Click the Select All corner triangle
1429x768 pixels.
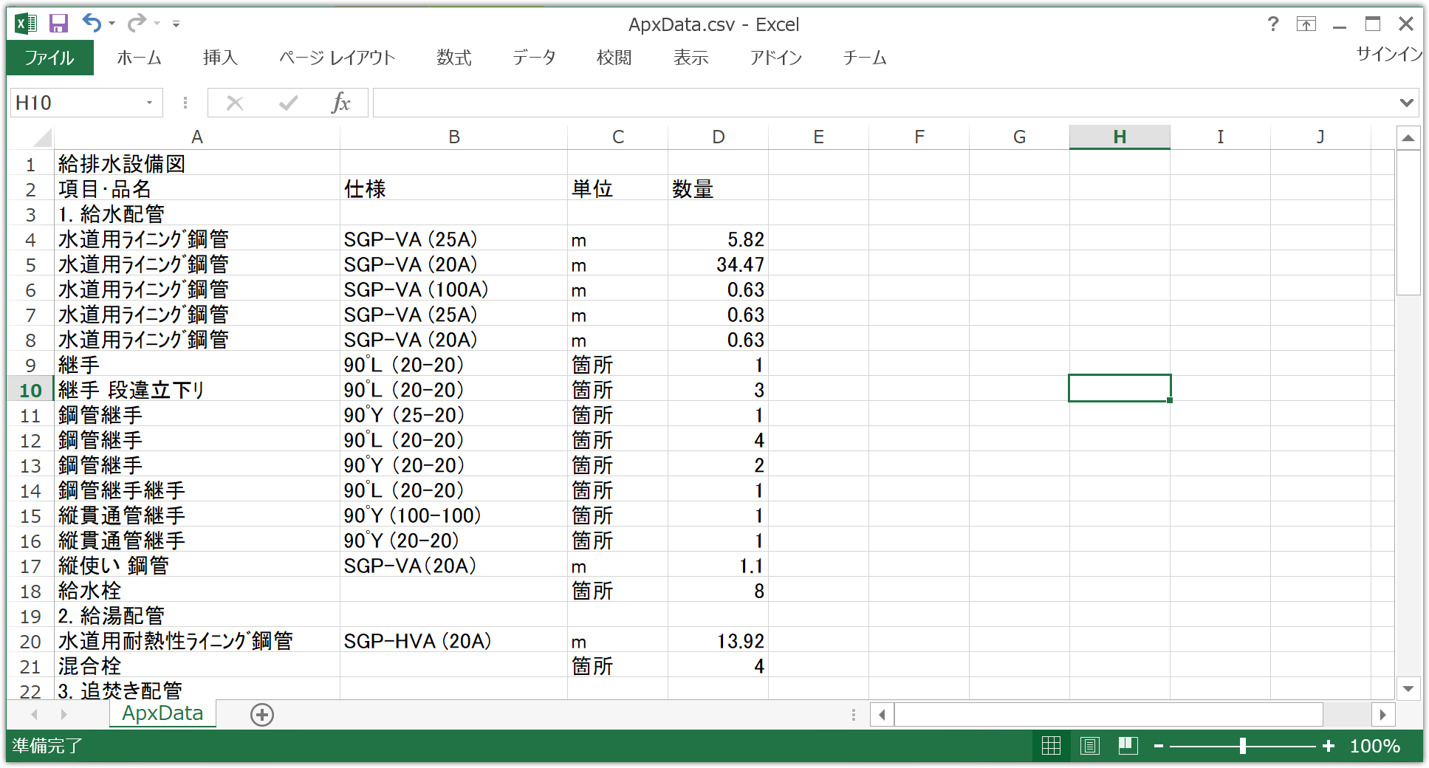(x=42, y=138)
